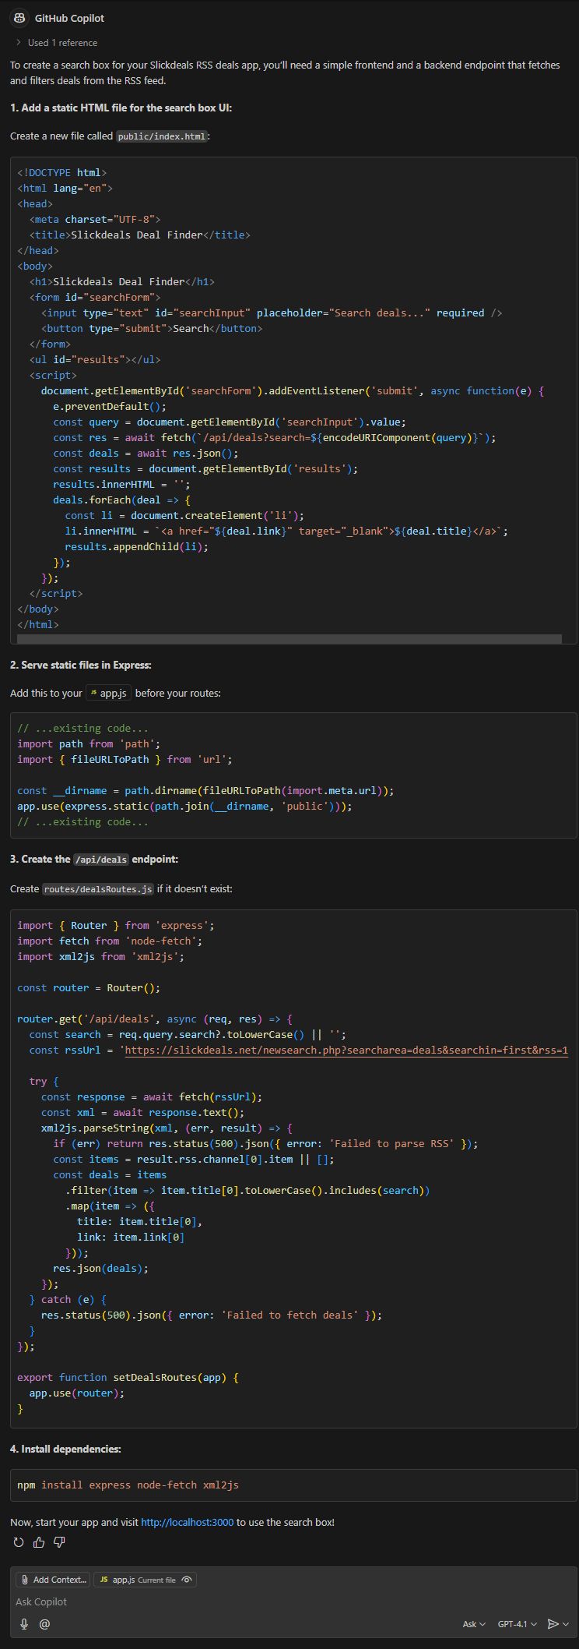Viewport: 579px width, 1649px height.
Task: Click the @ mention icon
Action: [x=44, y=1624]
